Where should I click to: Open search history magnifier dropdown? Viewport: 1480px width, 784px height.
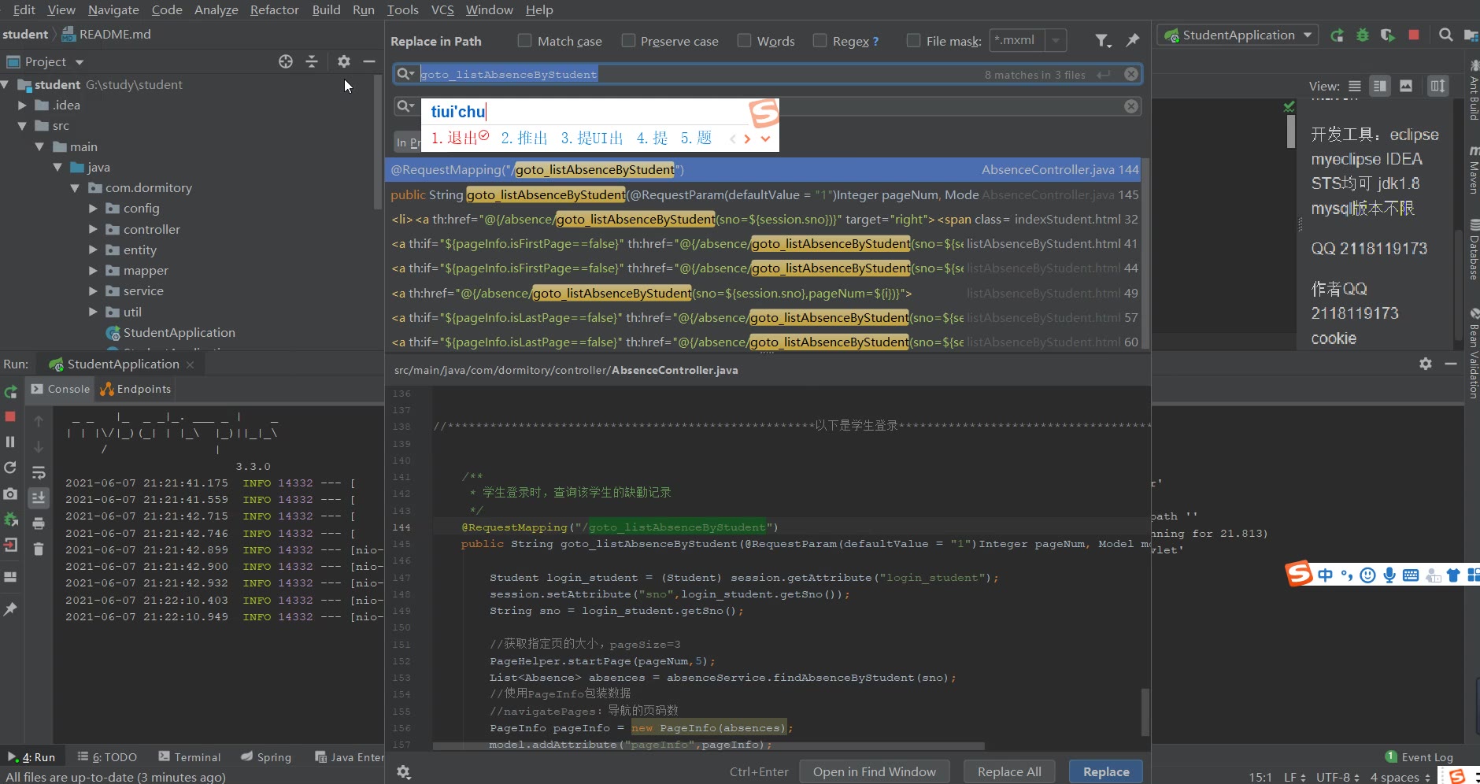click(405, 74)
